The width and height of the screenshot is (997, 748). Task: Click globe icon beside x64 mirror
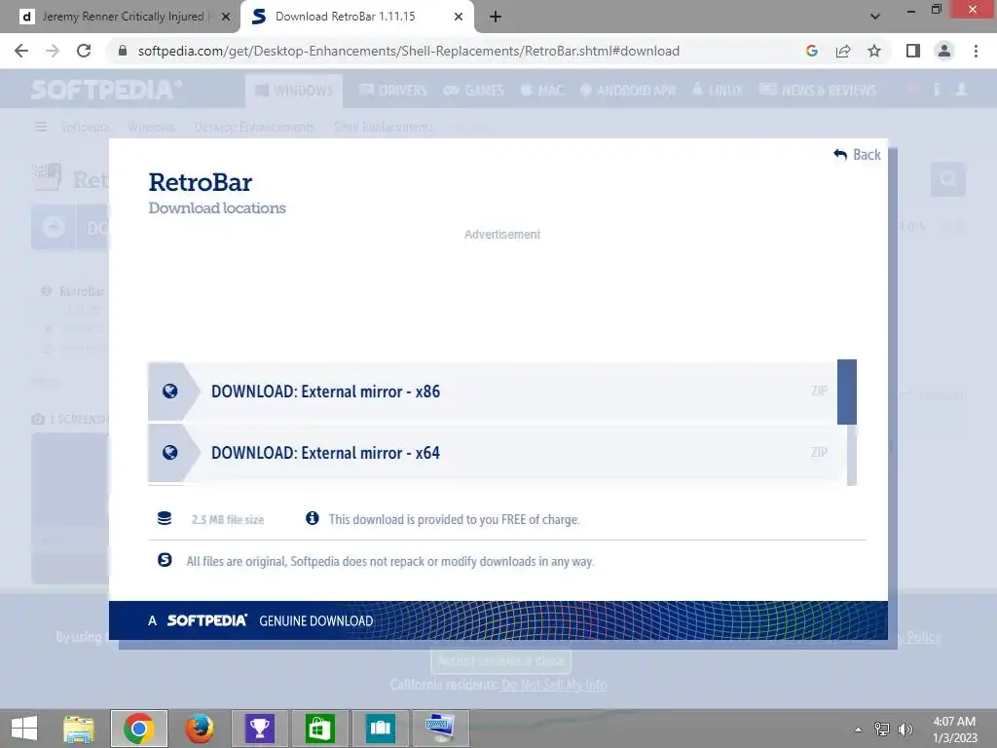click(169, 452)
